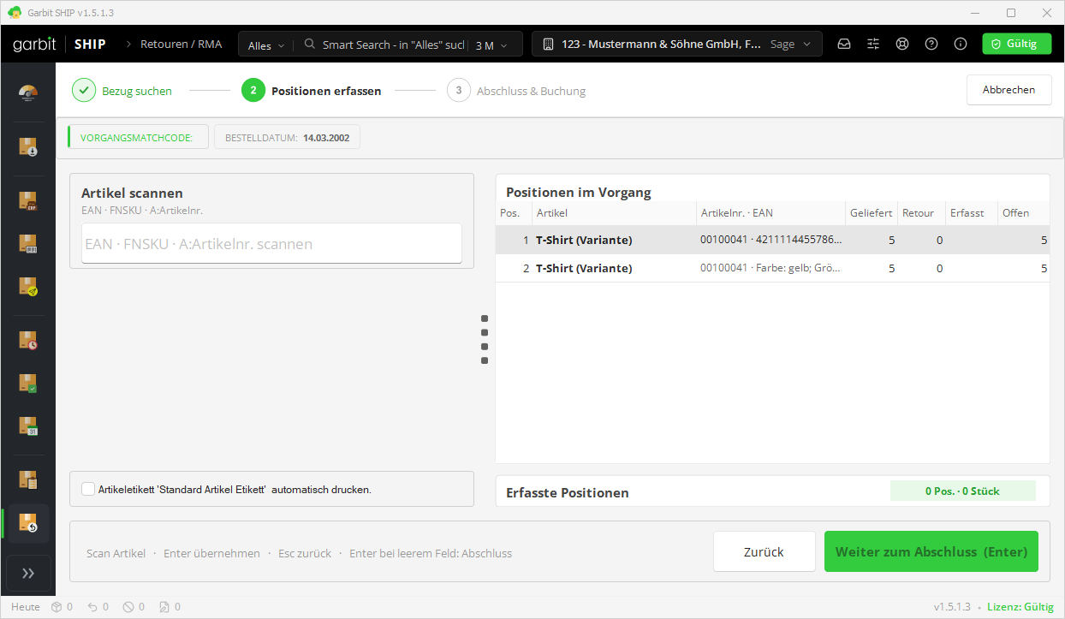Open the Mustermann & Söhne client dropdown

pyautogui.click(x=677, y=44)
